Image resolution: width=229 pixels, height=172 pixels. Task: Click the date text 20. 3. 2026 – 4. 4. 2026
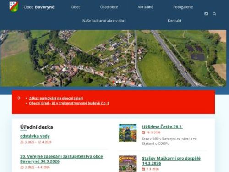click(x=35, y=167)
